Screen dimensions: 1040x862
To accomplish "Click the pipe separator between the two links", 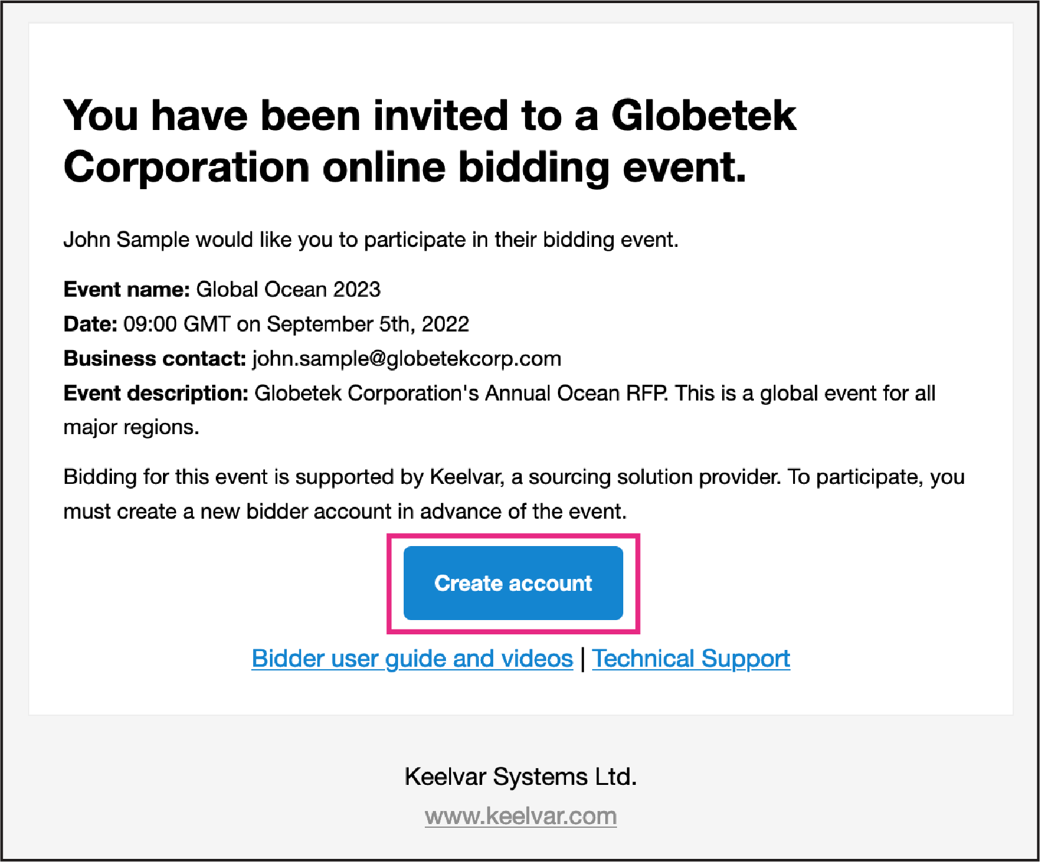I will click(x=583, y=659).
